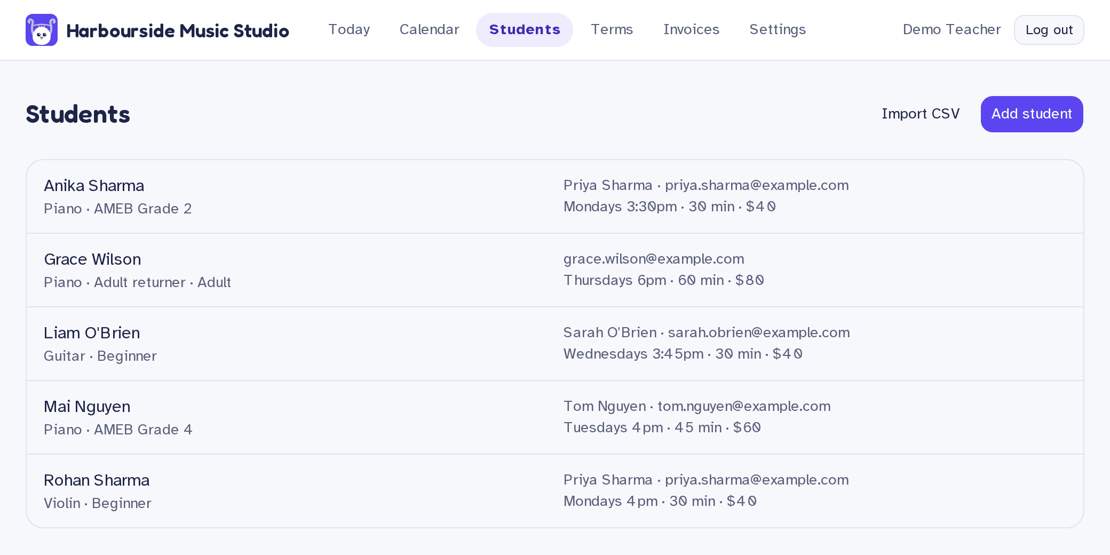The image size is (1110, 555).
Task: Click the Log out button
Action: [1049, 30]
